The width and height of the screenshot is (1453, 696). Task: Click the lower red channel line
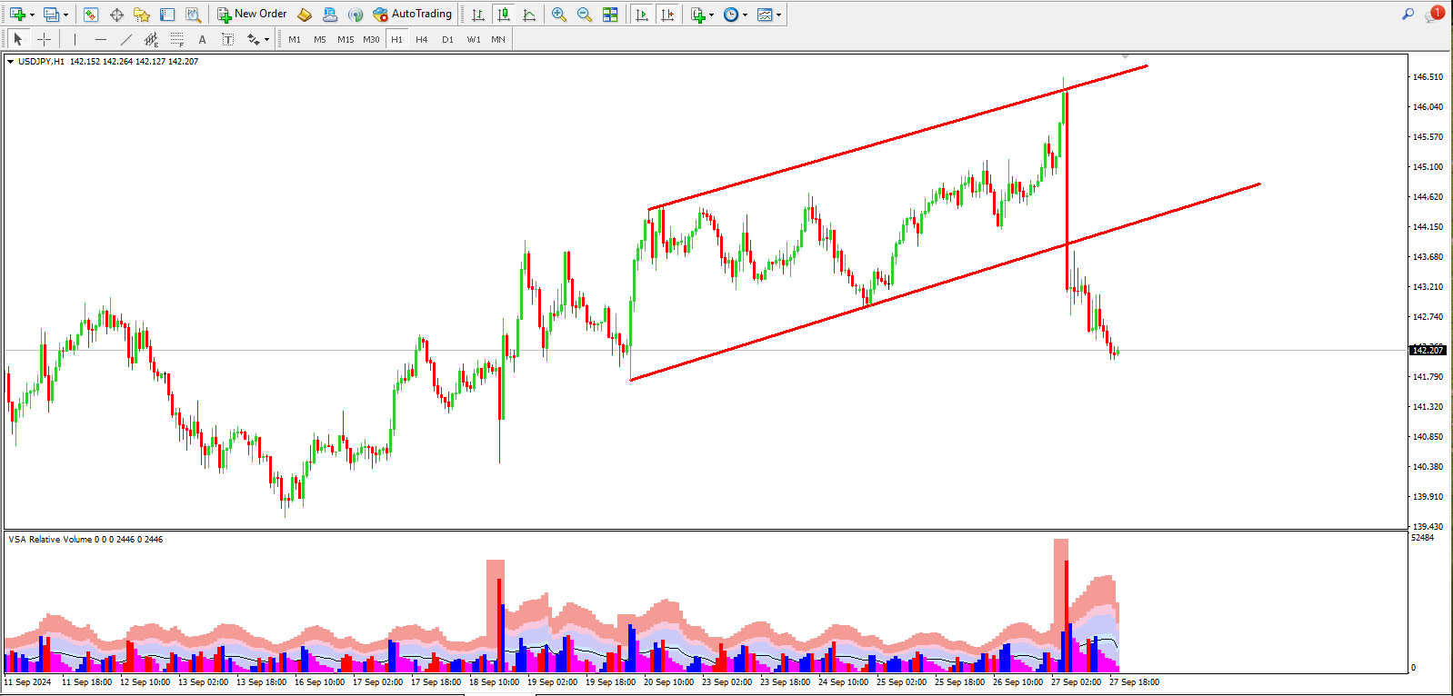point(946,282)
